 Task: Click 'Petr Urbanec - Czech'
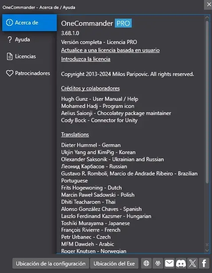(86, 237)
